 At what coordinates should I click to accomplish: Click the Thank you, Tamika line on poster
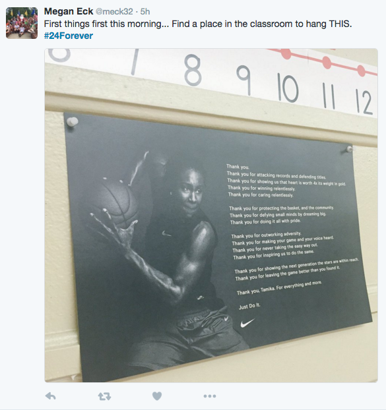pos(279,287)
